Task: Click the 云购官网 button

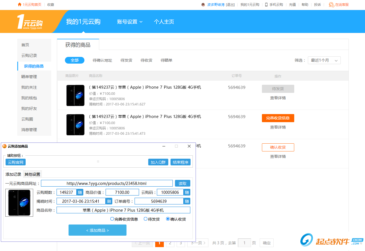Action: coord(16,162)
